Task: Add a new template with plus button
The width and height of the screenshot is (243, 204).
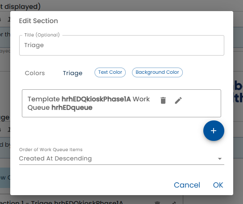Action: point(214,131)
